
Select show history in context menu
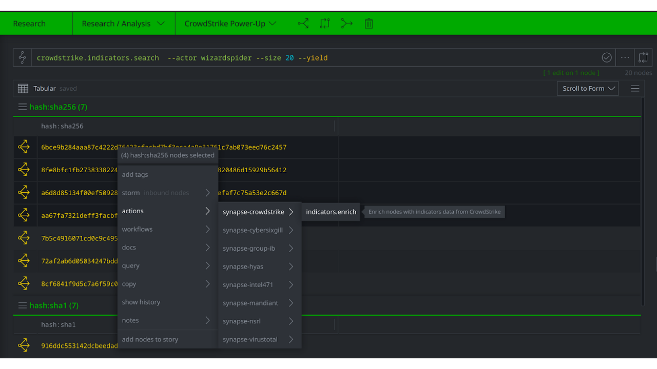(168, 302)
